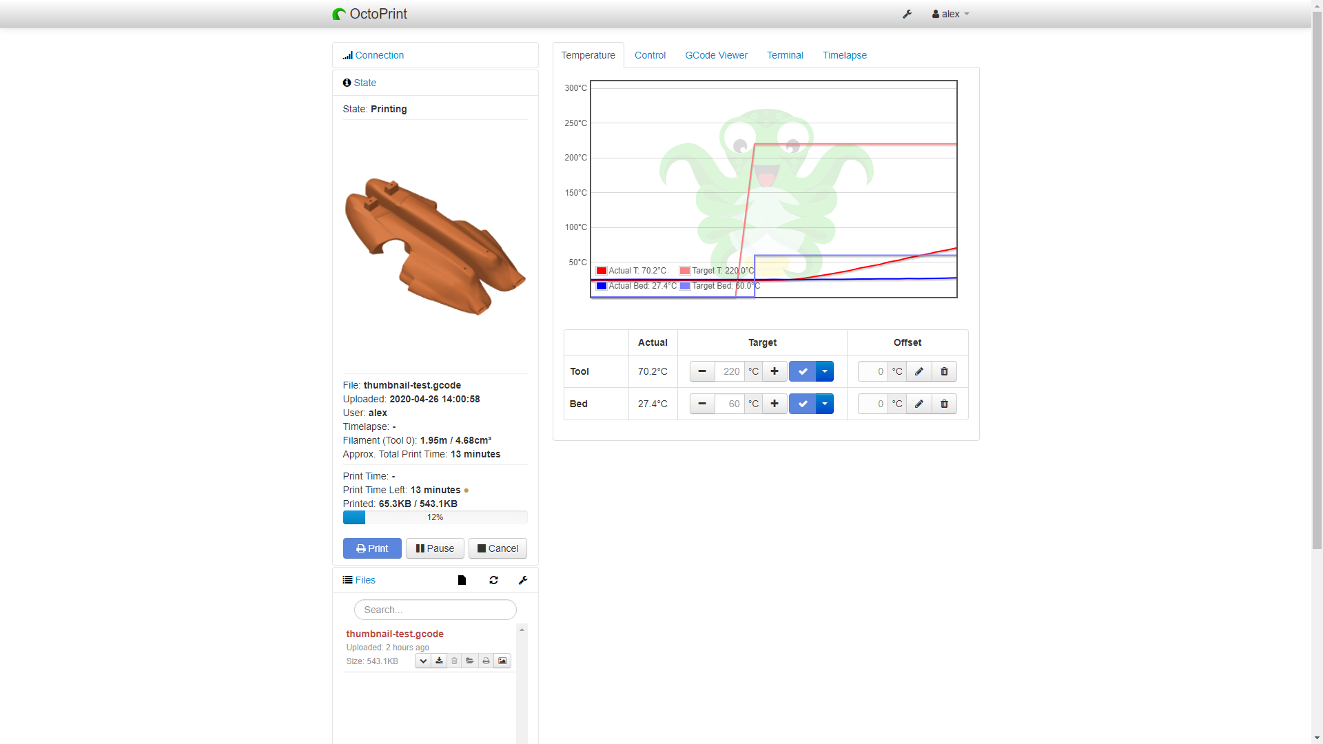This screenshot has width=1323, height=744.
Task: Open the alex user menu
Action: (950, 14)
